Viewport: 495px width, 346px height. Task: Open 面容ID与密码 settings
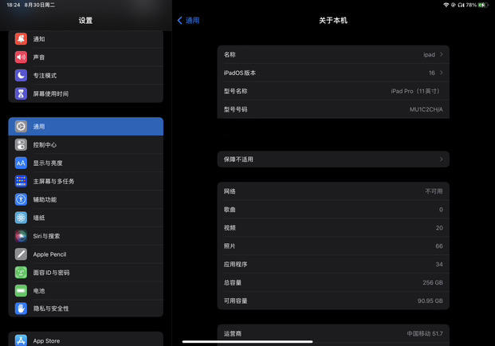pos(86,273)
